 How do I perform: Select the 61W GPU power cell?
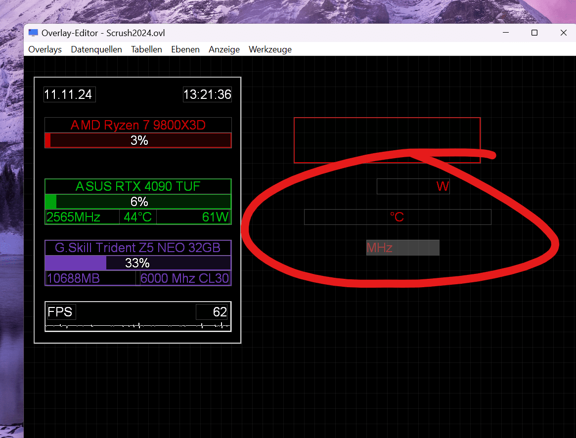[x=193, y=217]
